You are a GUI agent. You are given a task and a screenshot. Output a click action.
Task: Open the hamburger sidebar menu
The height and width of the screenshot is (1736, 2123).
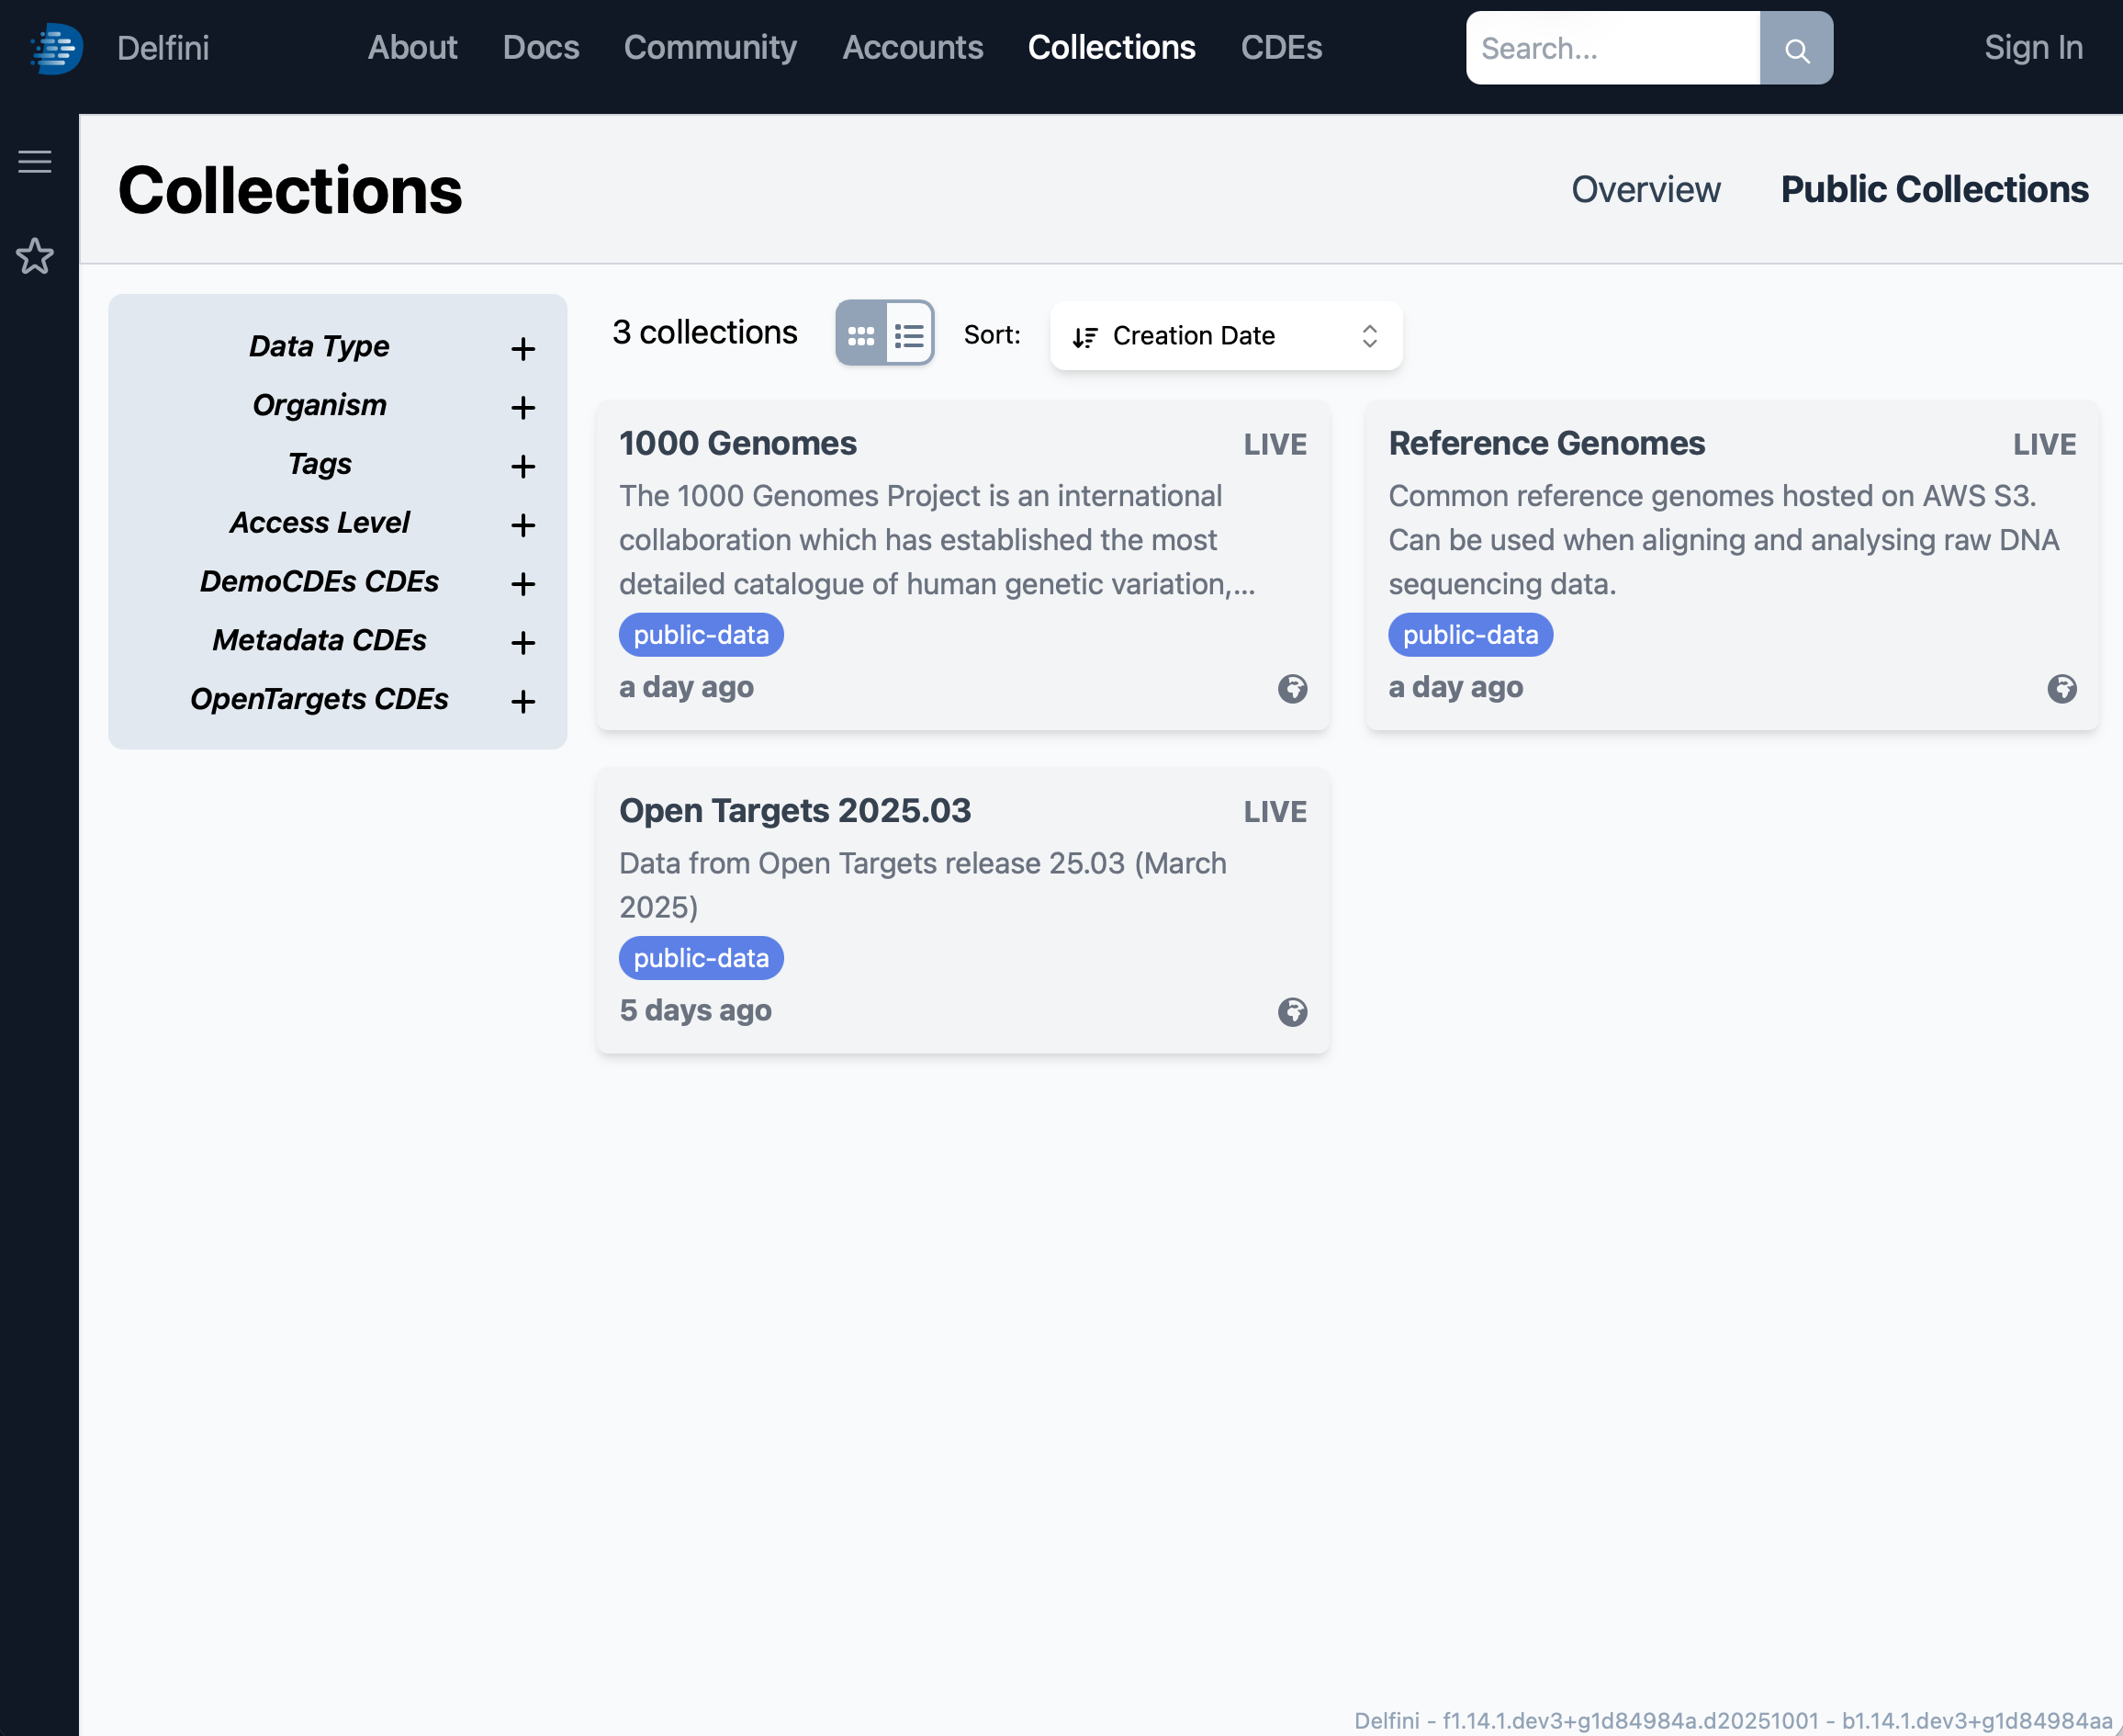coord(35,162)
